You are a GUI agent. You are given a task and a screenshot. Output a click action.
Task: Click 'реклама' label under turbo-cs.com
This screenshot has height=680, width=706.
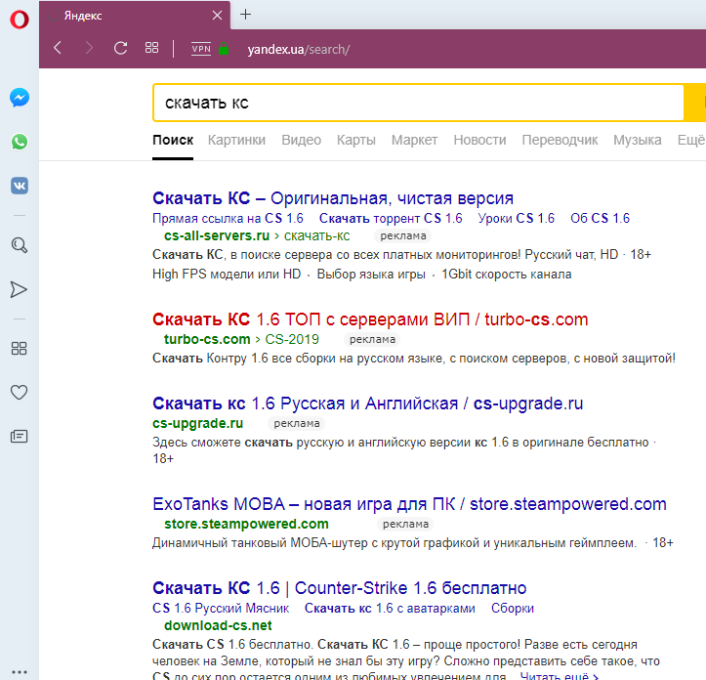point(372,339)
